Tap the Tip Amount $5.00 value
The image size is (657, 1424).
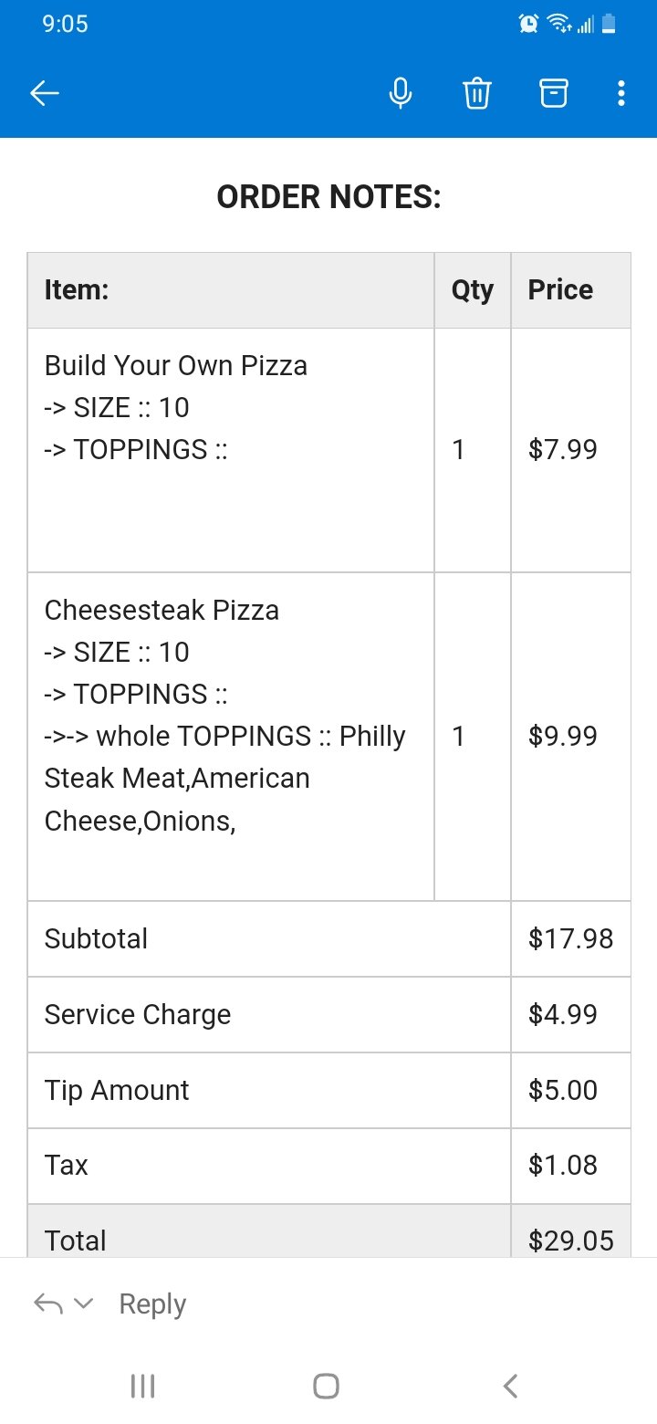pos(563,1090)
